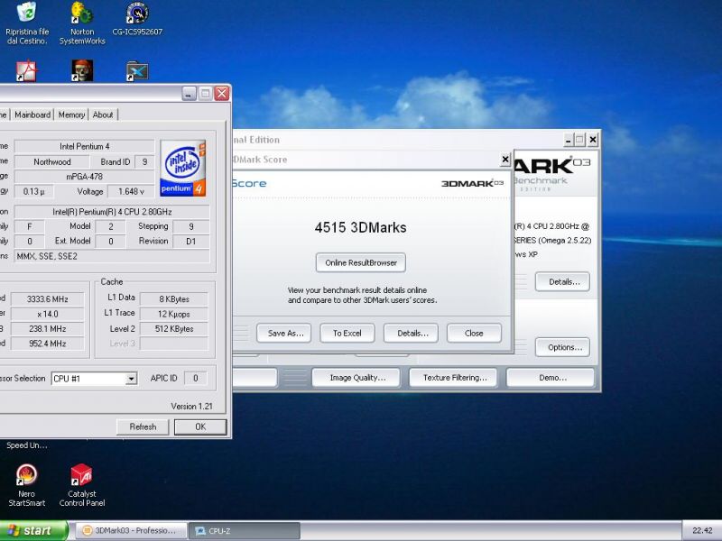This screenshot has width=722, height=541.
Task: Export the score with To Excel
Action: pyautogui.click(x=347, y=333)
